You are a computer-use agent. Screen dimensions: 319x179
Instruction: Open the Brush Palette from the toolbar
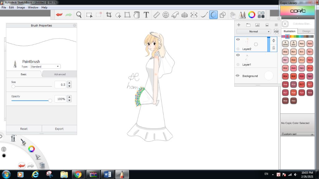[x=242, y=15]
